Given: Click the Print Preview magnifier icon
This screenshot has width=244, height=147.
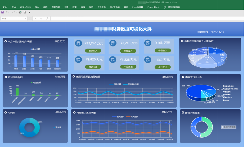Looking at the screenshot, I should click(25, 12).
